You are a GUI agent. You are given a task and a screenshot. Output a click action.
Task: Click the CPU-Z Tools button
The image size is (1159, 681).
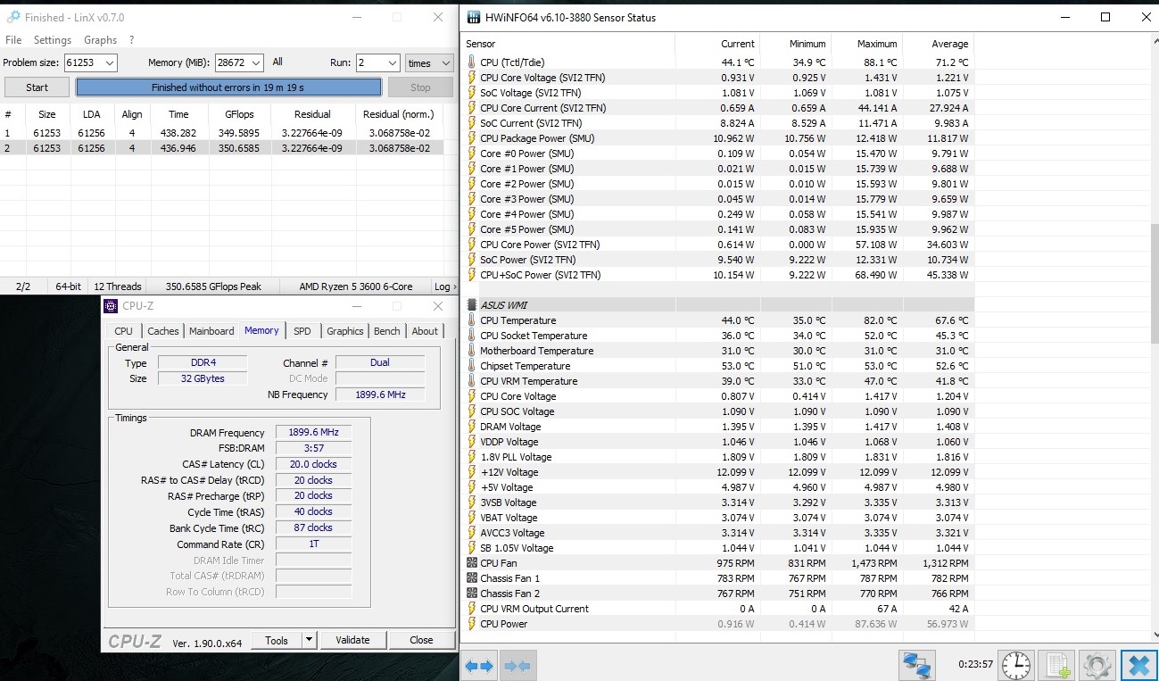click(x=277, y=640)
